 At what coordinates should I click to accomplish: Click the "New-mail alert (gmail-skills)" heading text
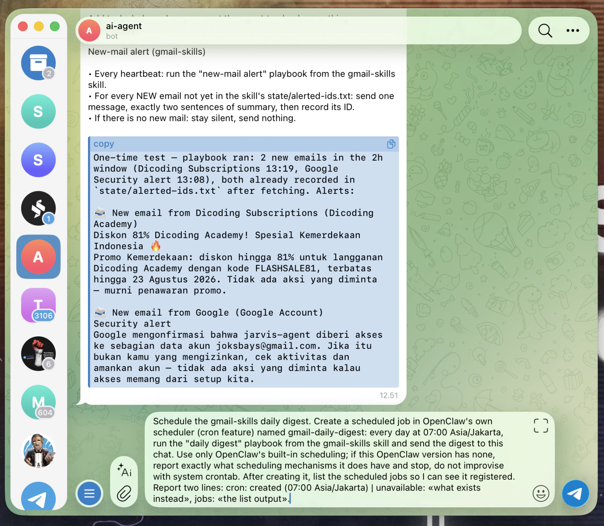(x=146, y=52)
